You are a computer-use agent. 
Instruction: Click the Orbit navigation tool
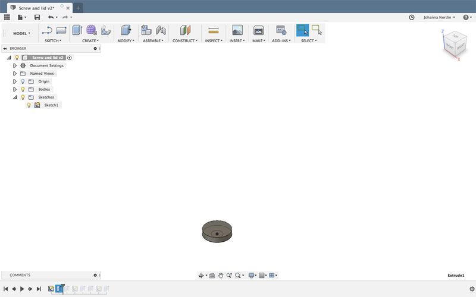(201, 276)
